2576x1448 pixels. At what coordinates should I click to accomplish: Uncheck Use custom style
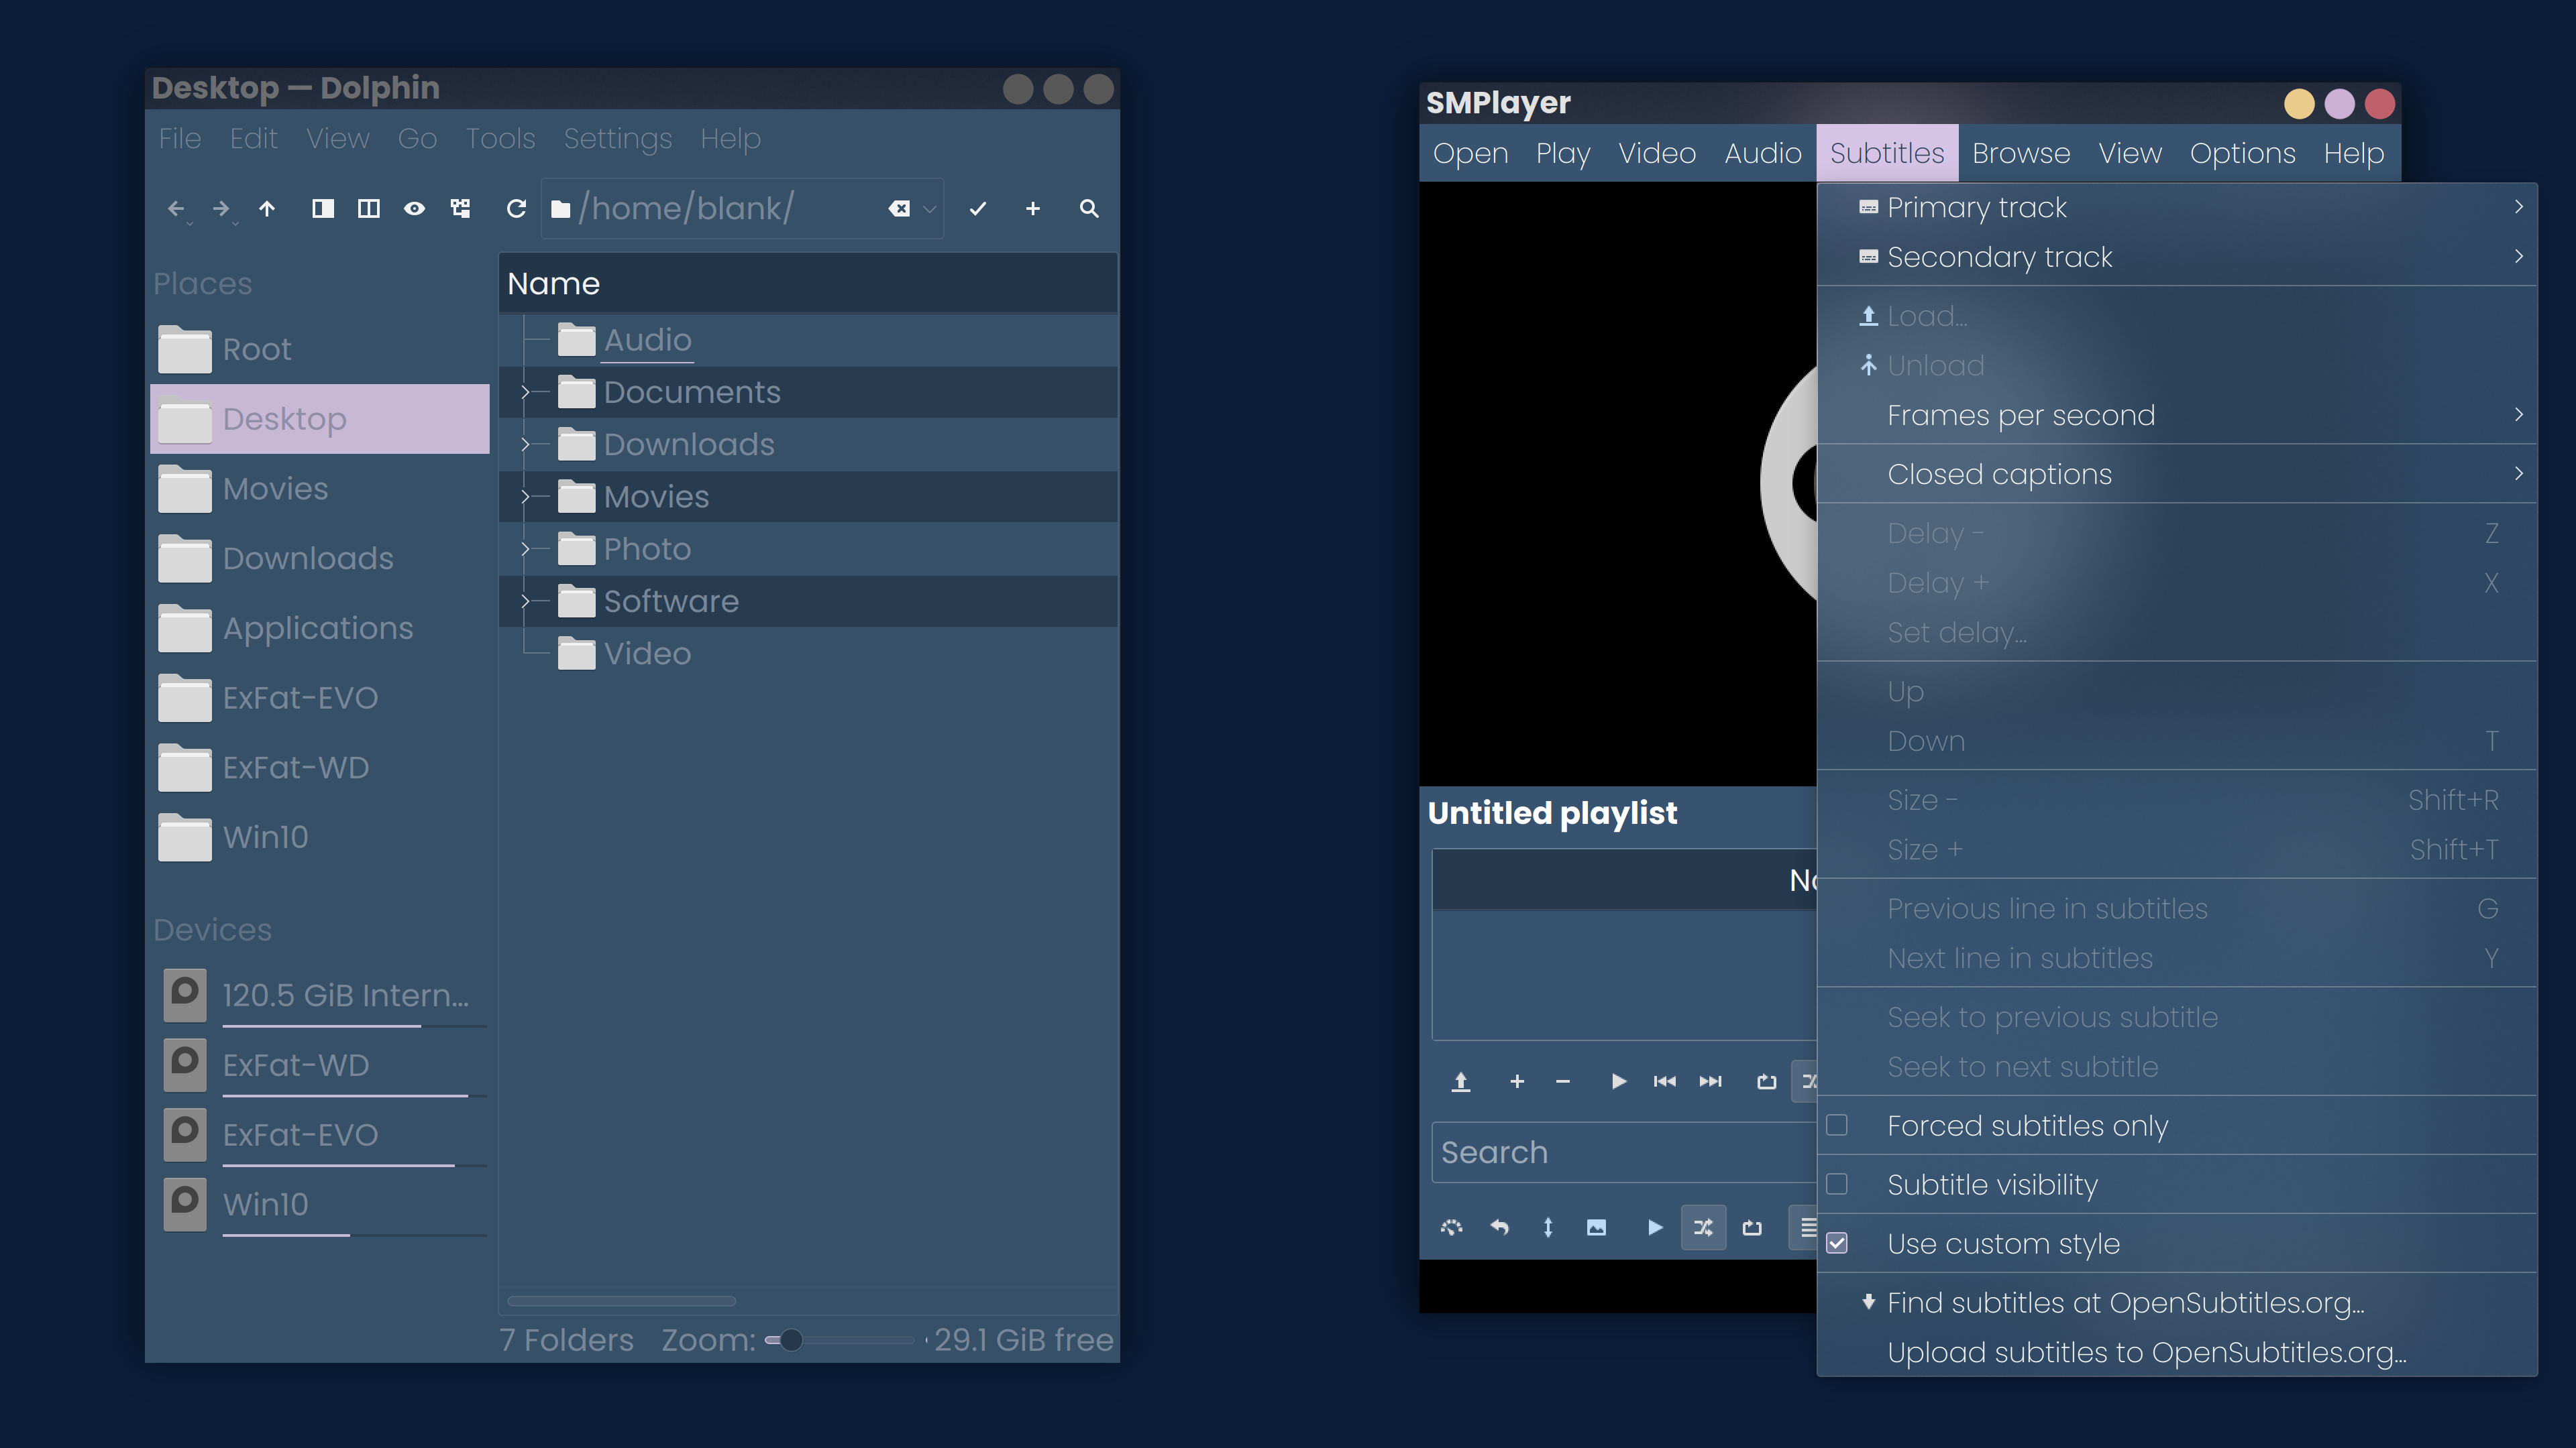[x=1837, y=1243]
